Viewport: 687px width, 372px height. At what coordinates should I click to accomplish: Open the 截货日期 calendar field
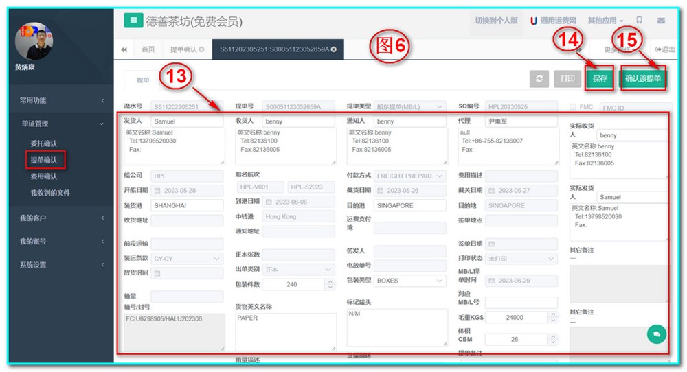409,191
